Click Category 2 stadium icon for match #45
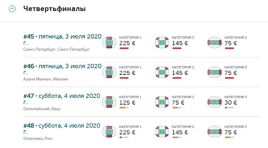This screenshot has height=148, width=268. point(162,43)
